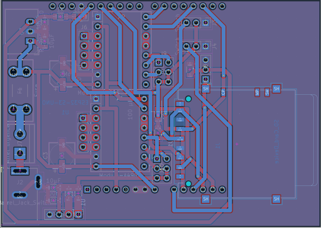Select the upper cyan mounting hole of SD slot

click(x=188, y=99)
